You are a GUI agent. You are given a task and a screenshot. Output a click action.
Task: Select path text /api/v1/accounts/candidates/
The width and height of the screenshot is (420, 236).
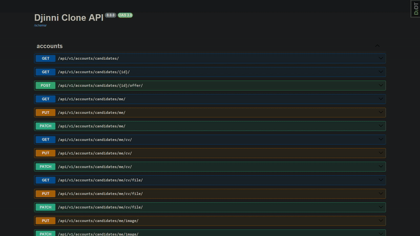88,58
